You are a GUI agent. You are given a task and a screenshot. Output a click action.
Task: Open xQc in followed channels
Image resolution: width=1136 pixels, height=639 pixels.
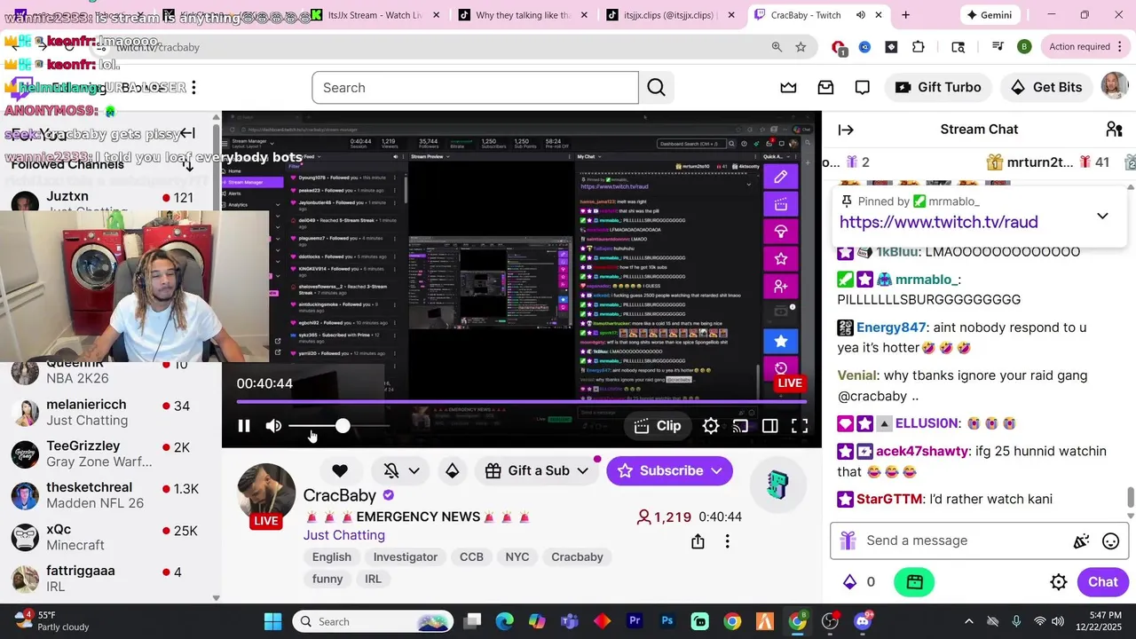pyautogui.click(x=109, y=537)
